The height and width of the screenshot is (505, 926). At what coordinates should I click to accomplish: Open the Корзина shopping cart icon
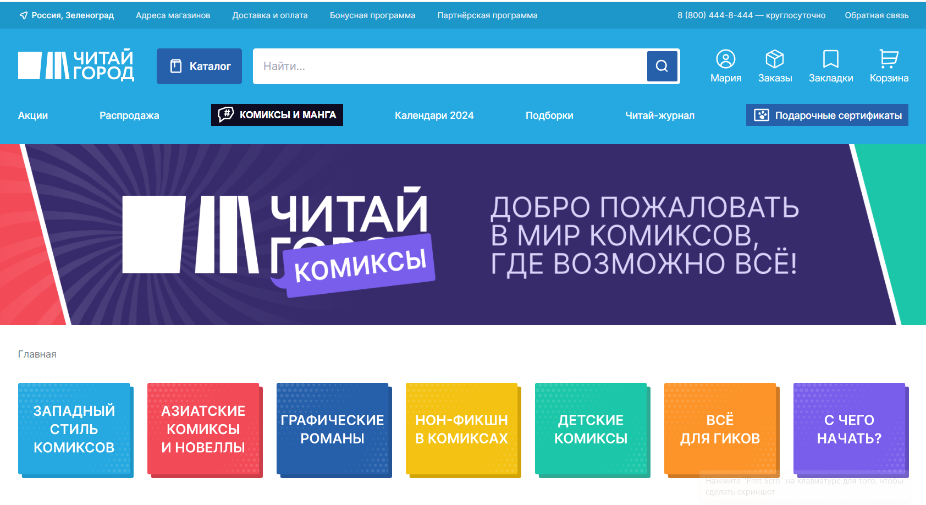[x=889, y=59]
